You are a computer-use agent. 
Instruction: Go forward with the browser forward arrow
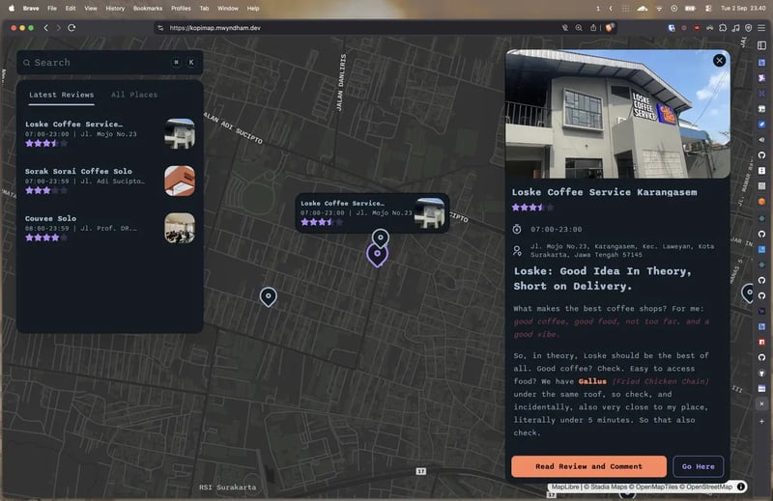(59, 28)
